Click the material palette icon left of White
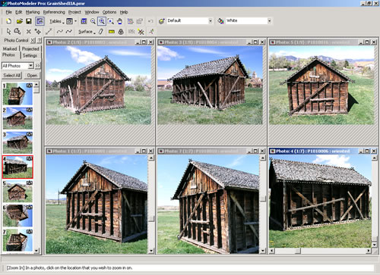Image resolution: width=380 pixels, height=275 pixels. [220, 21]
